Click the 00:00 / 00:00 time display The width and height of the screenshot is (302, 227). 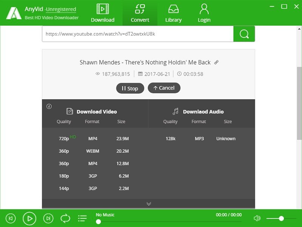pos(229,215)
